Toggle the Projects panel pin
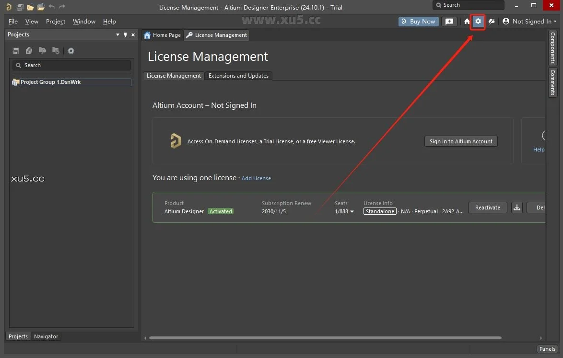This screenshot has height=358, width=563. coord(126,35)
